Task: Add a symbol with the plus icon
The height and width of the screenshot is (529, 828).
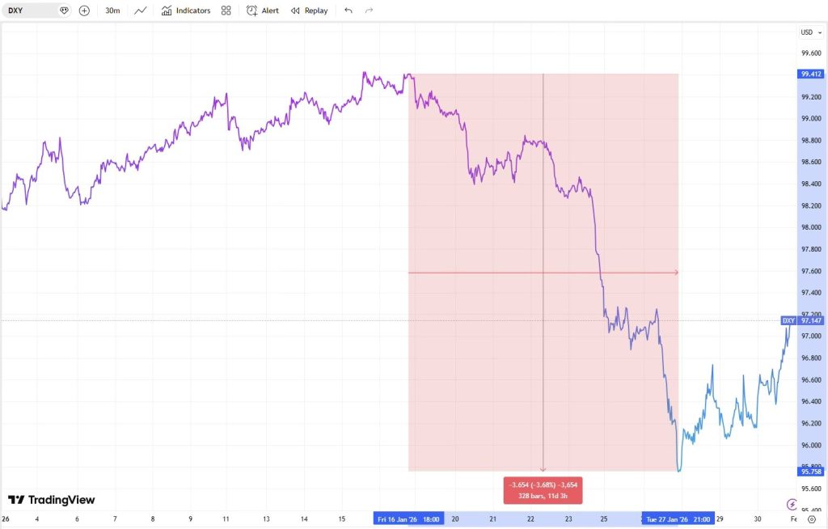Action: click(84, 11)
